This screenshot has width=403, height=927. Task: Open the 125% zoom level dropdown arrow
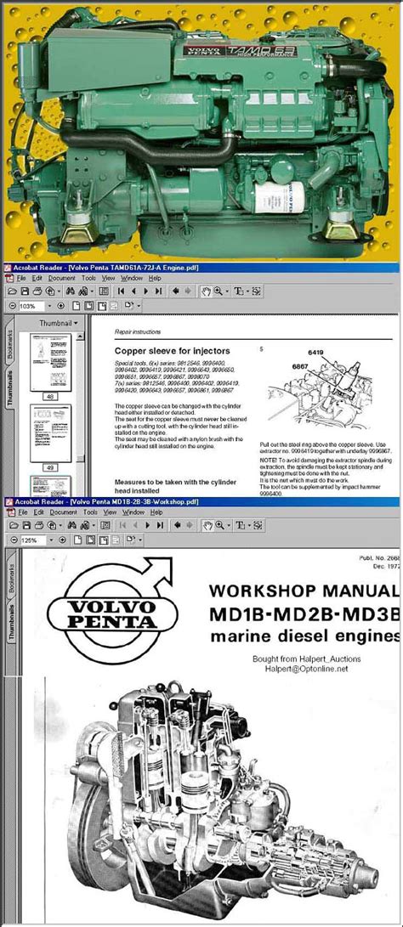click(51, 540)
